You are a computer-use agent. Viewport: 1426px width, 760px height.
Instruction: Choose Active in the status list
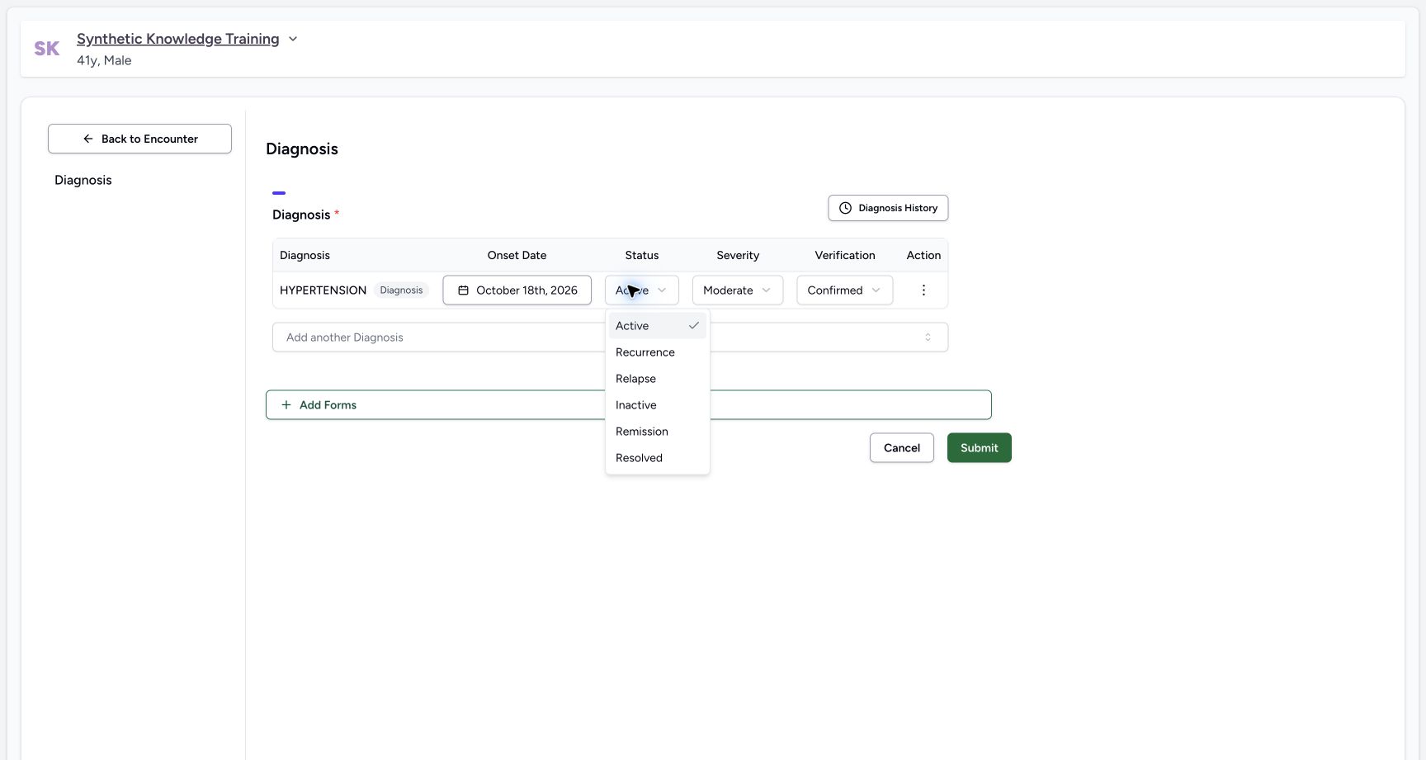(657, 326)
